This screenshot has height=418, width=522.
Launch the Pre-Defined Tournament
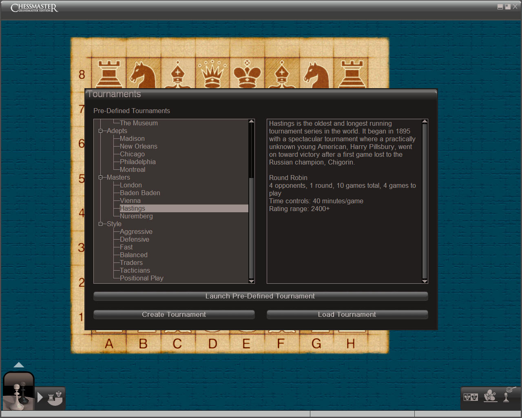[260, 296]
